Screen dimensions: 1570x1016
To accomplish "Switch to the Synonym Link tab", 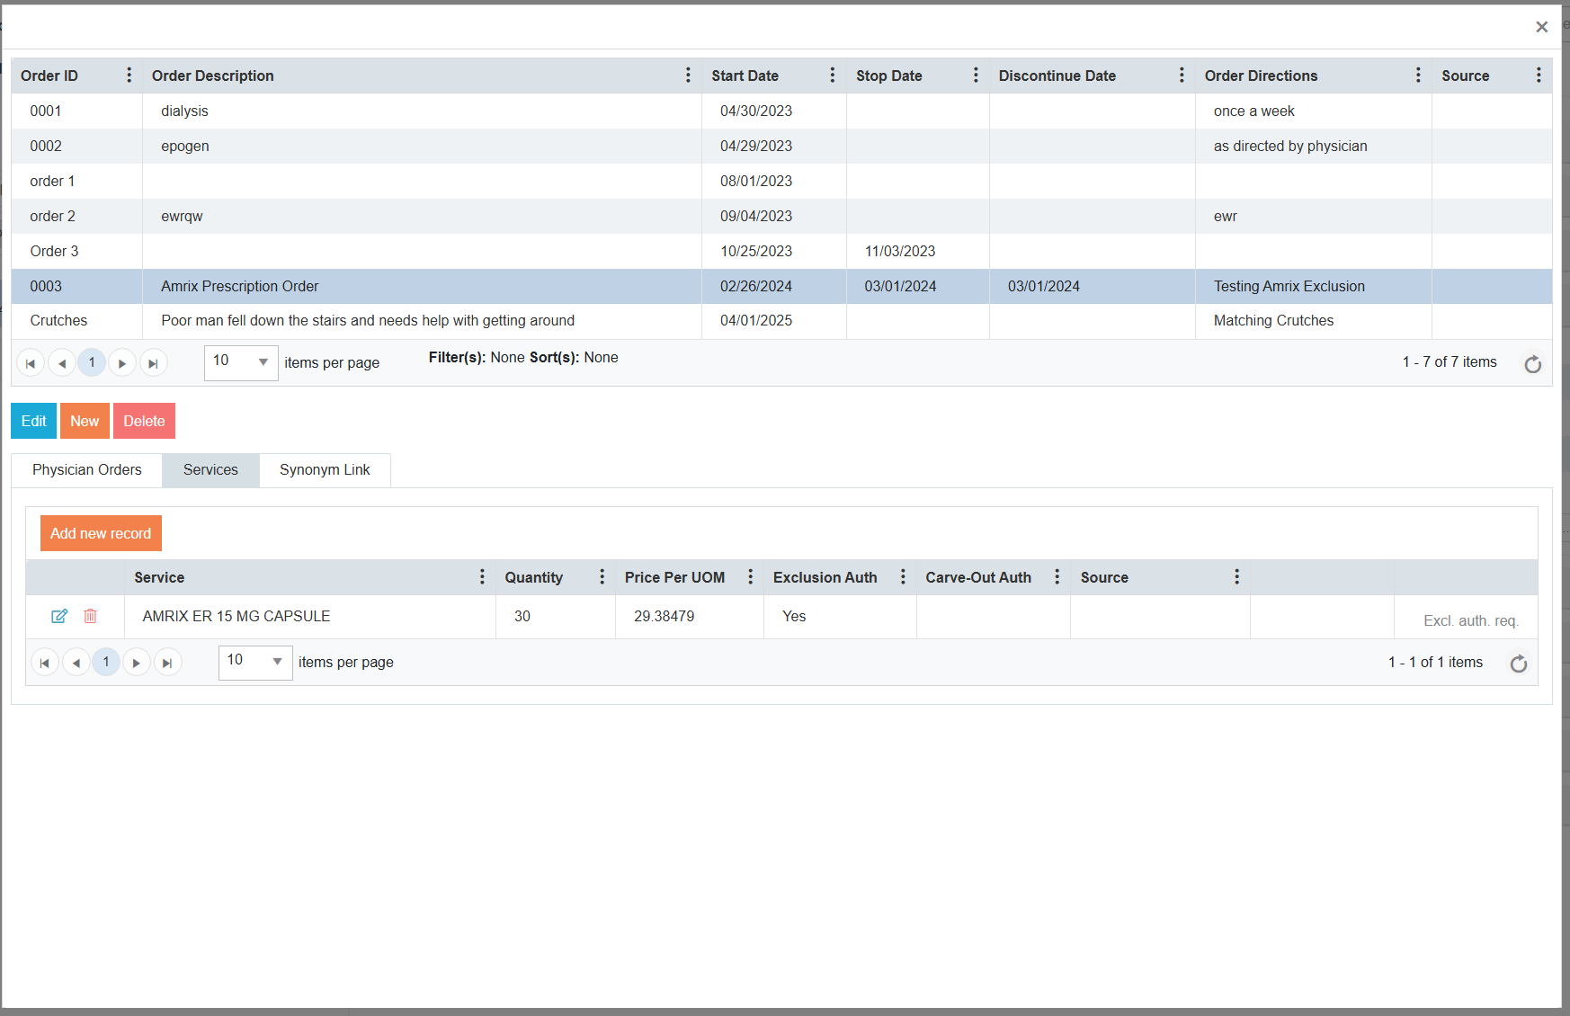I will (325, 470).
